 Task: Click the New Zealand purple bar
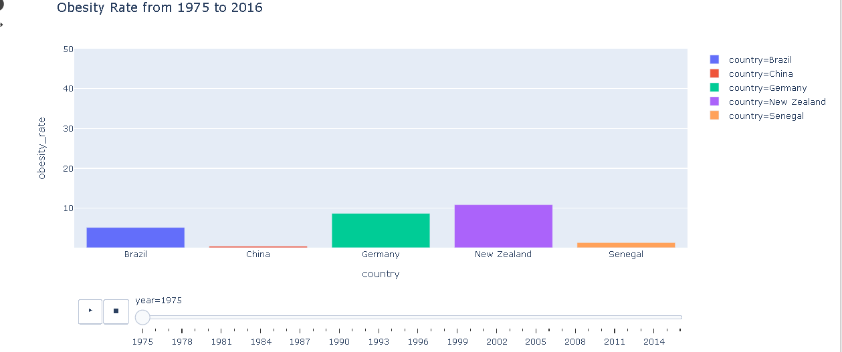(x=503, y=226)
